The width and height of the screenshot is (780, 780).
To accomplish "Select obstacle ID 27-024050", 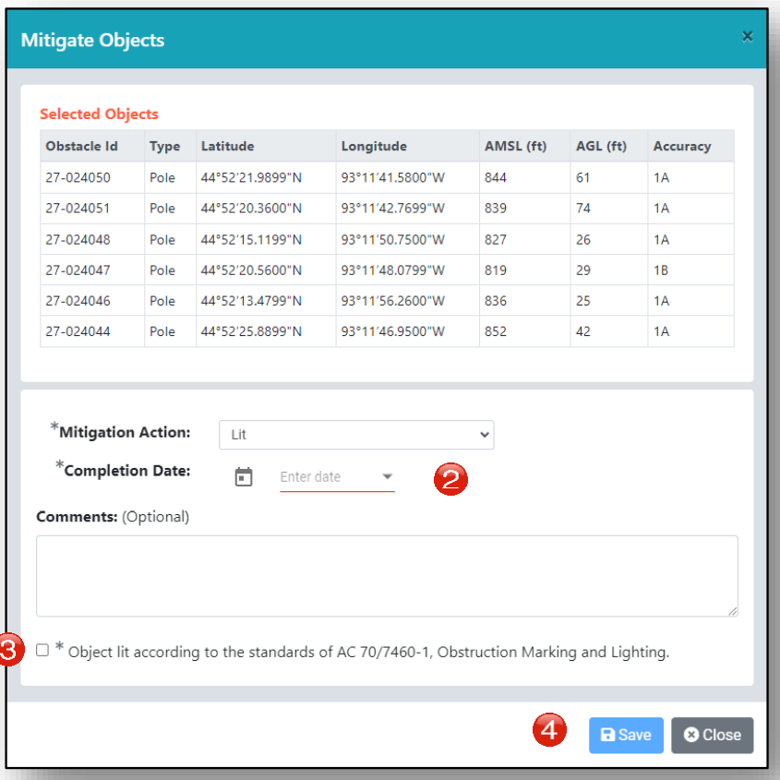I will (78, 177).
